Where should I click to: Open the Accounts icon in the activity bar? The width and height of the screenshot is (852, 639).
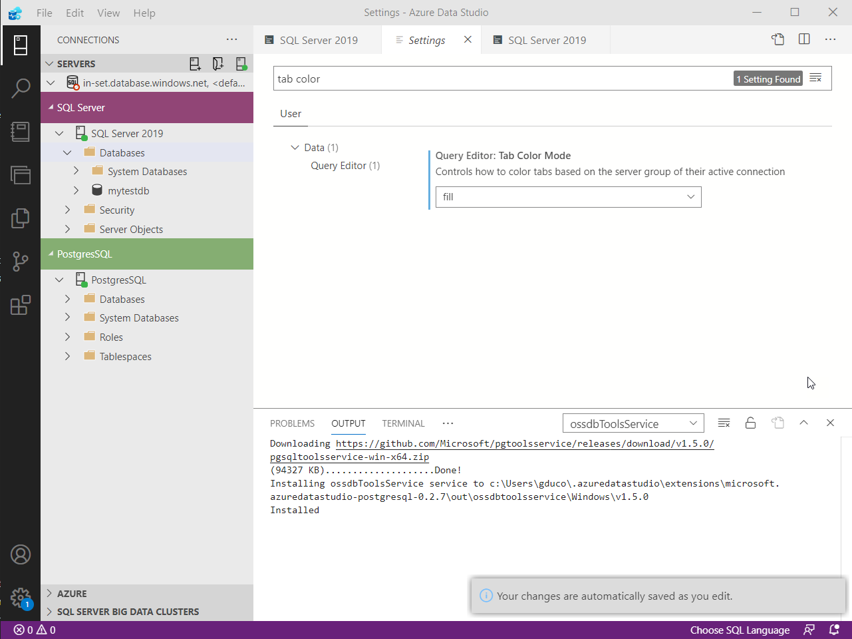tap(21, 554)
